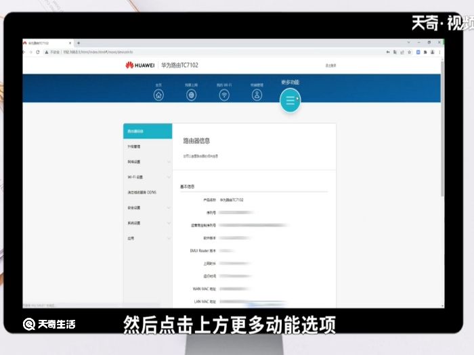Click the WAN MAC 地址 label
Image resolution: width=474 pixels, height=355 pixels.
204,289
